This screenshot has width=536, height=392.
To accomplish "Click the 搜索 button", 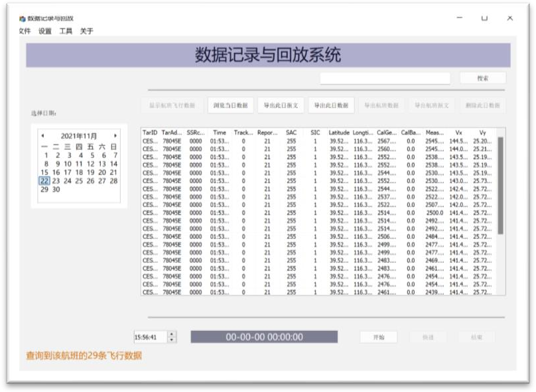I will click(x=482, y=78).
